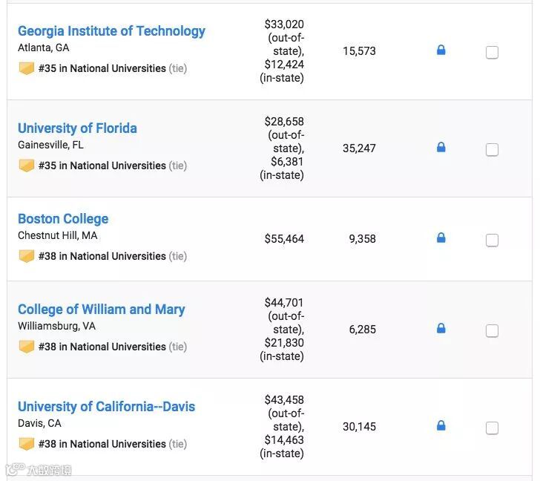Toggle the University of California--Davis checkbox
540x481 pixels.
492,428
